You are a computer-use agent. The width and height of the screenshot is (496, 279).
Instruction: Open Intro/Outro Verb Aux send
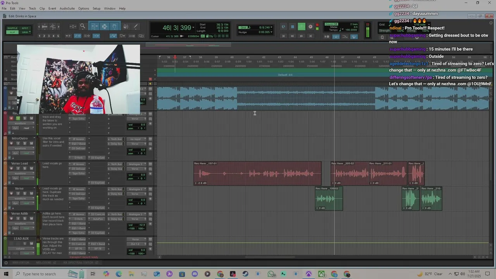pos(116,139)
